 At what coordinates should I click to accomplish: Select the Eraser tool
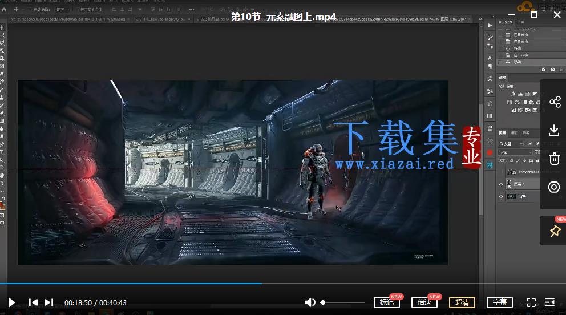point(2,113)
